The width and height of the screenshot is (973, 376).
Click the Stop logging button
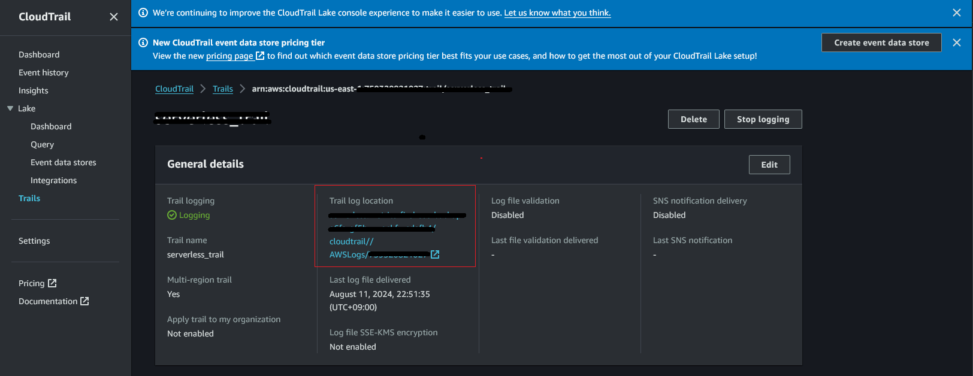click(762, 119)
